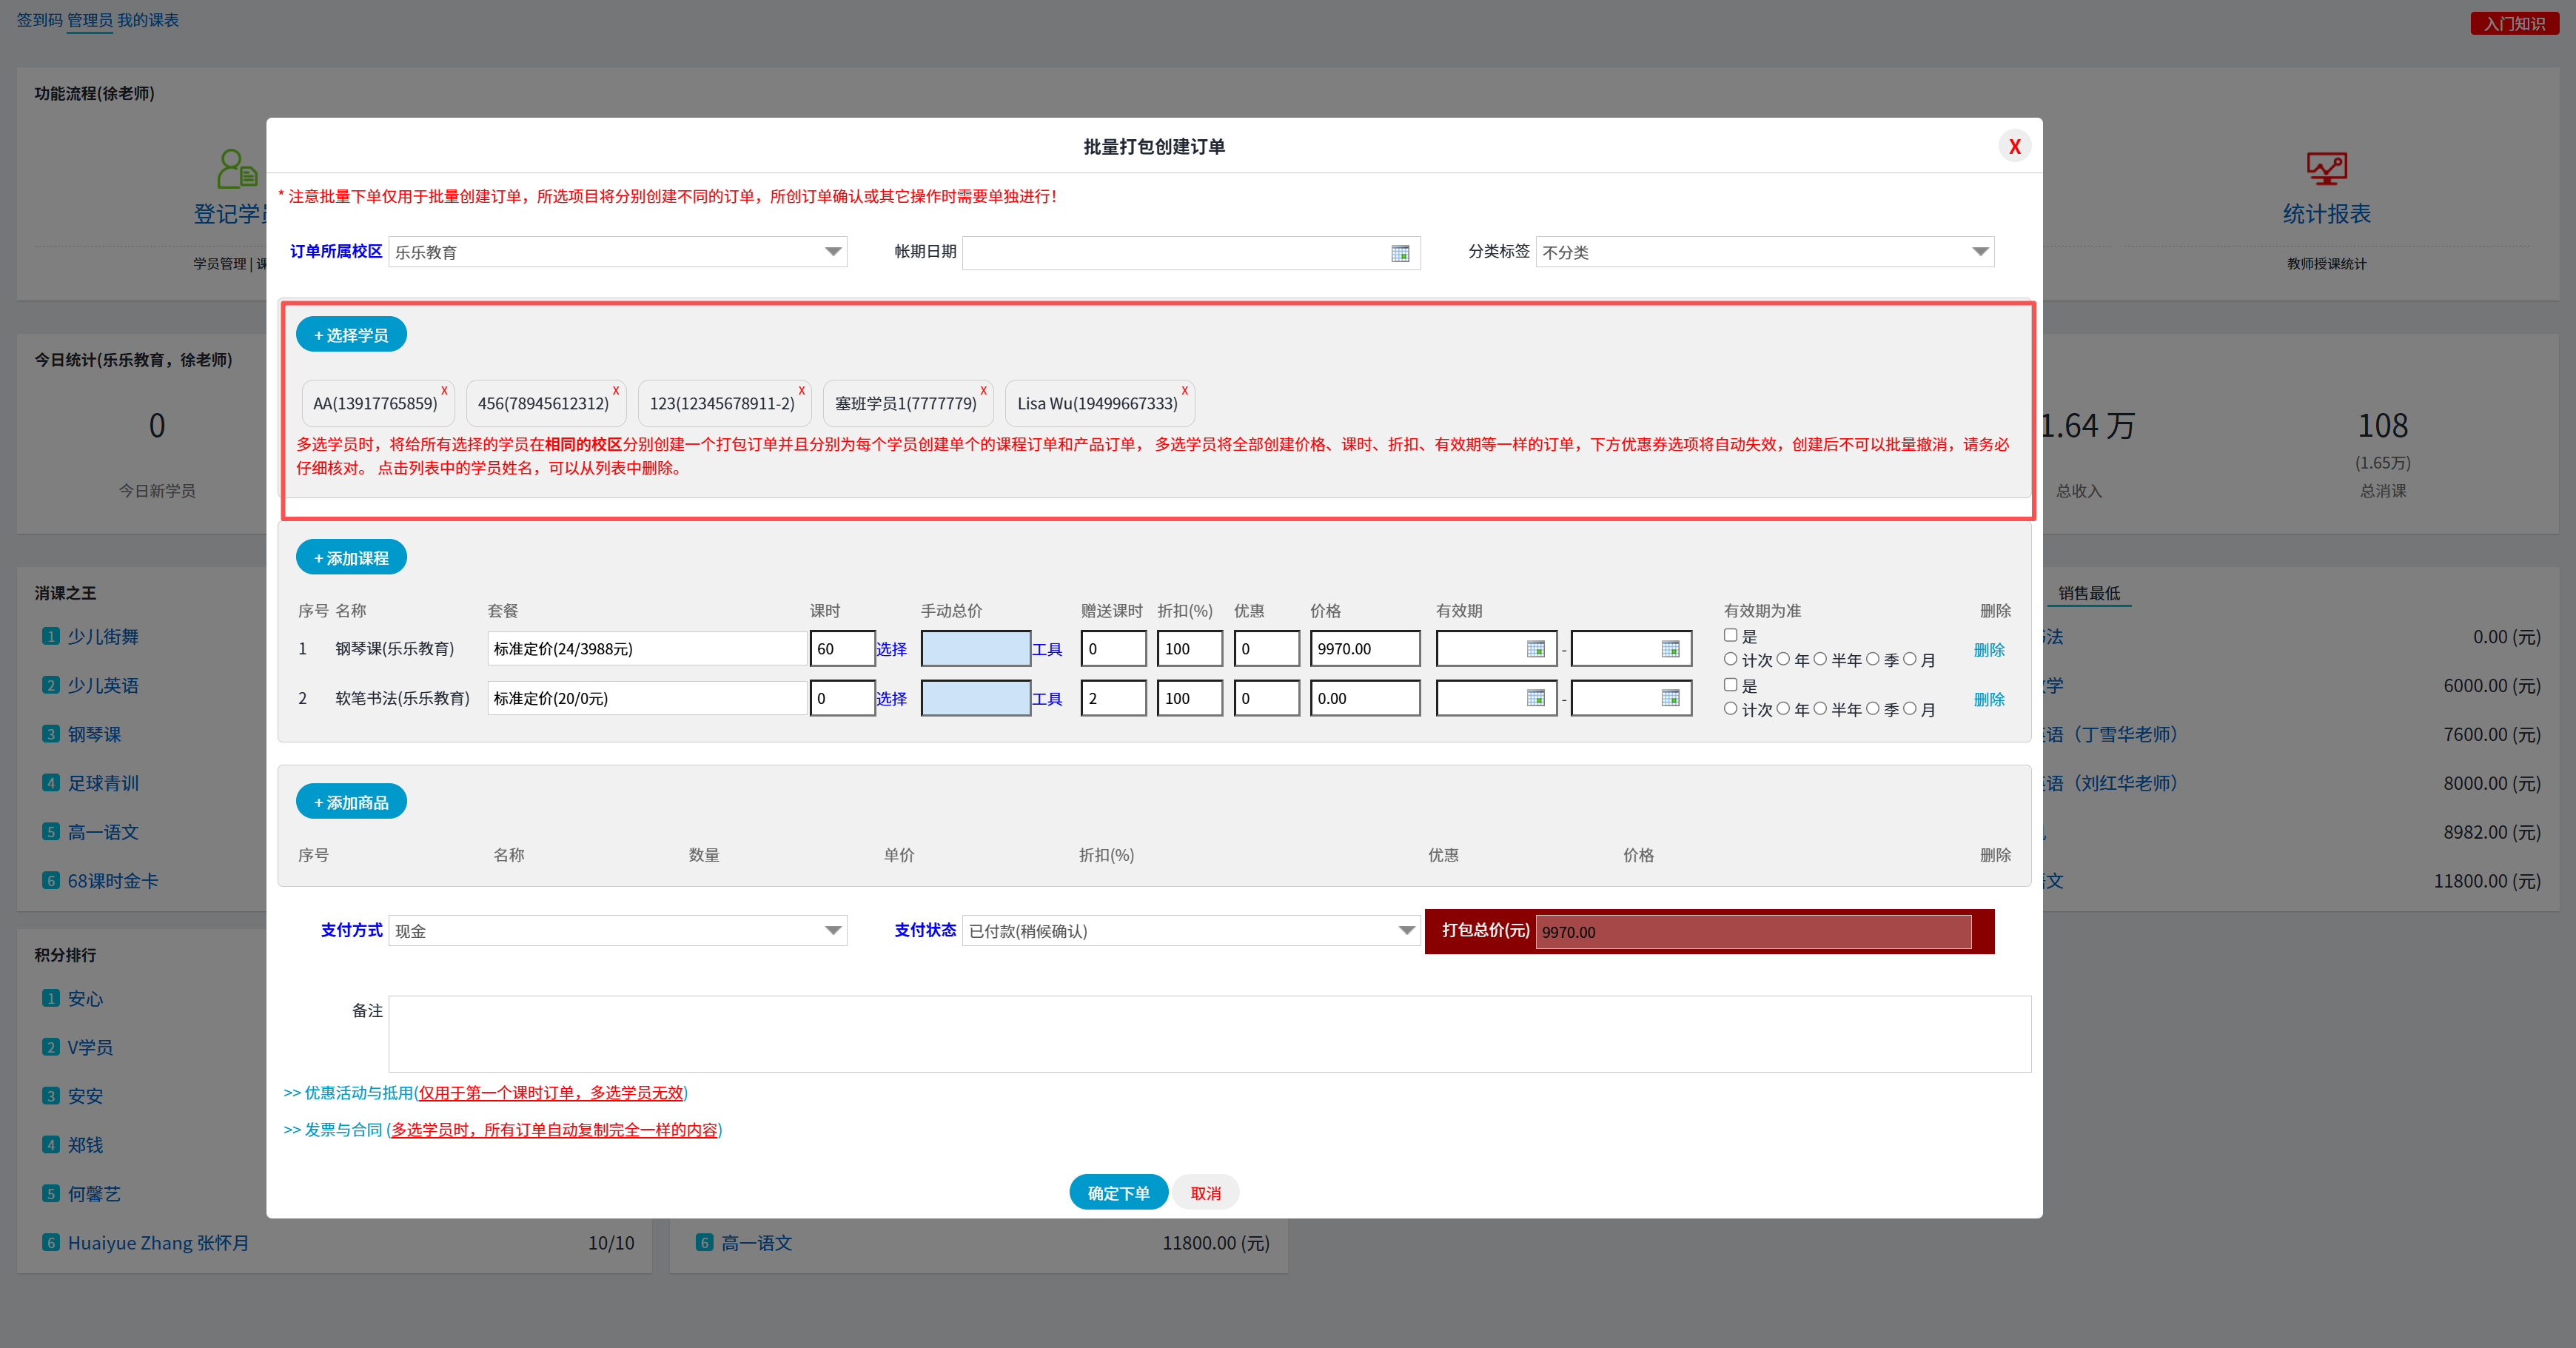The width and height of the screenshot is (2576, 1348).
Task: Select 计次 radio button for 软笔书法 row
Action: click(1730, 709)
